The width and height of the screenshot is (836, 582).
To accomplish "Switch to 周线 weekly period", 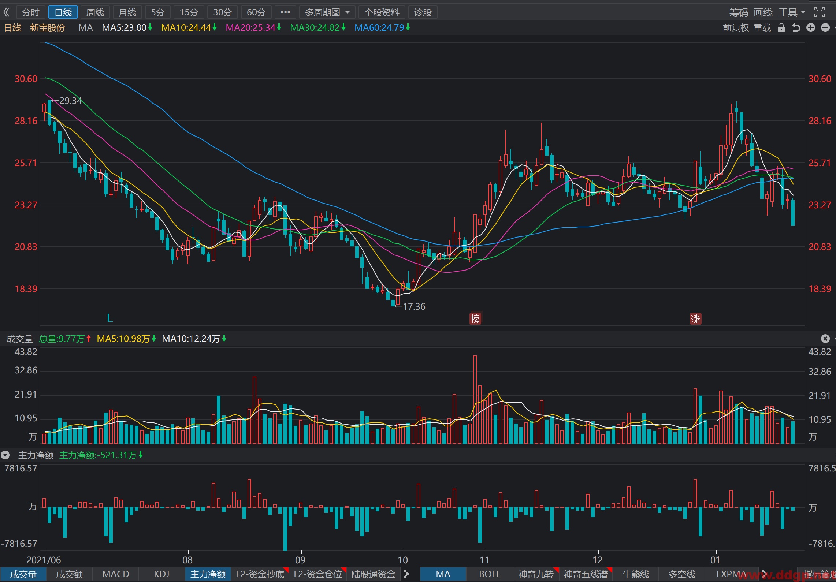I will coord(95,12).
